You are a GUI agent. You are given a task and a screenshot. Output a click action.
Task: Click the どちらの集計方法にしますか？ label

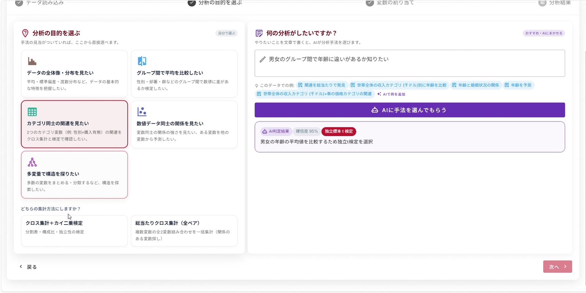pos(51,209)
